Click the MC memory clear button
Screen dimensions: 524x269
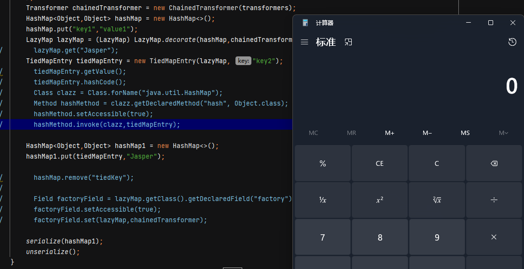(x=314, y=133)
